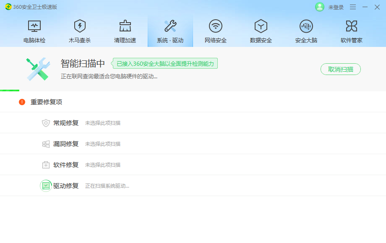Open the hamburger main menu
386x243 pixels.
[x=352, y=7]
